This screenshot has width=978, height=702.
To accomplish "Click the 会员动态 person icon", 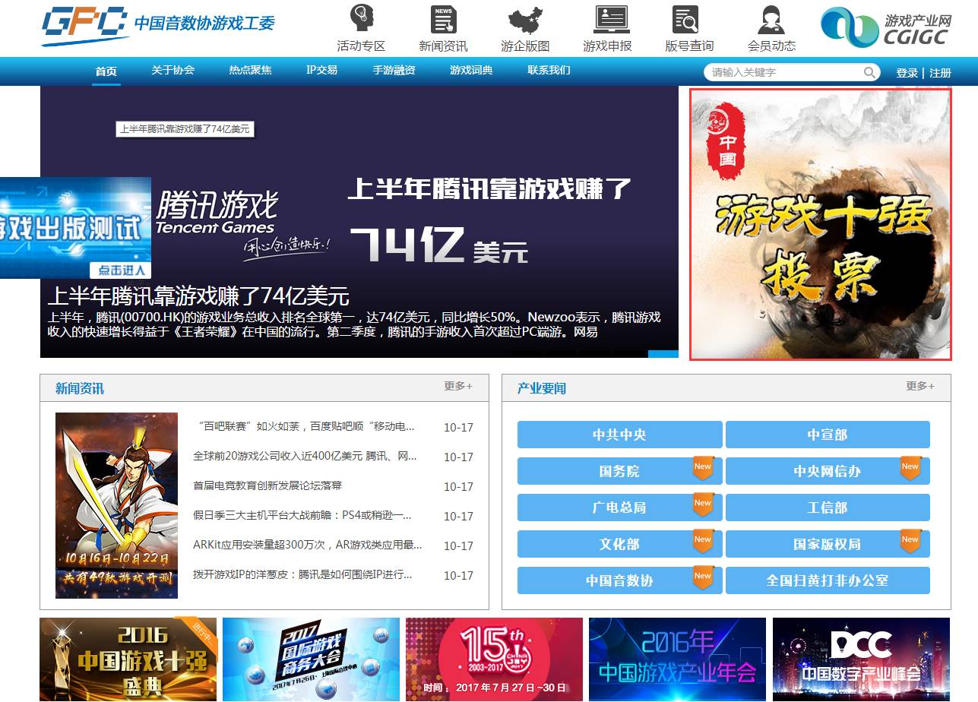I will 770,21.
